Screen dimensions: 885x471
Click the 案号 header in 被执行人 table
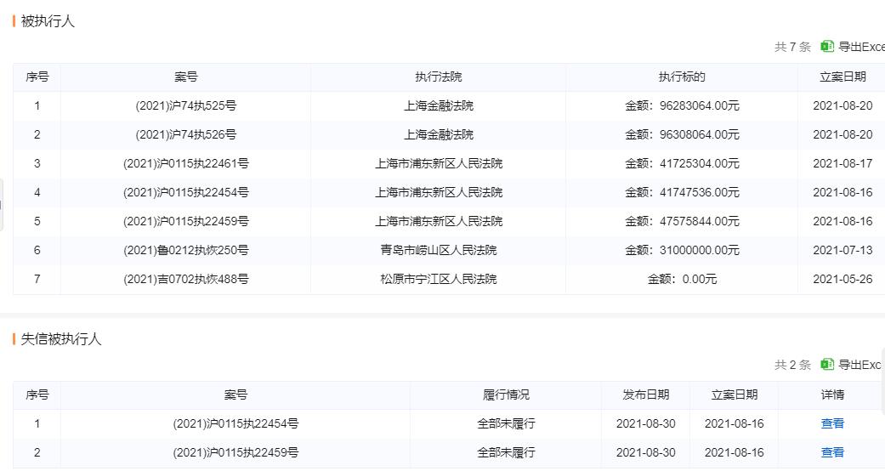[185, 77]
